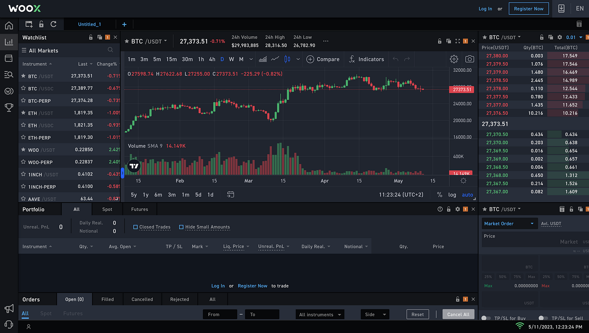
Task: Toggle TP/SL for Buy switch
Action: (x=486, y=318)
